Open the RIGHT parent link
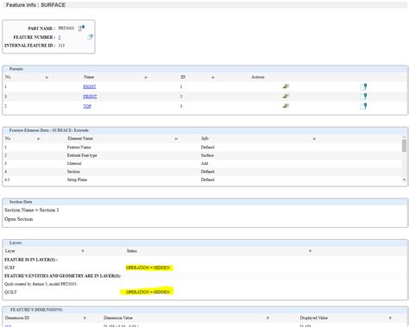The image size is (409, 327). point(90,86)
